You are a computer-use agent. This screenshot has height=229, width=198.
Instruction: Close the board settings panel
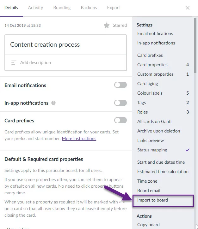[188, 8]
